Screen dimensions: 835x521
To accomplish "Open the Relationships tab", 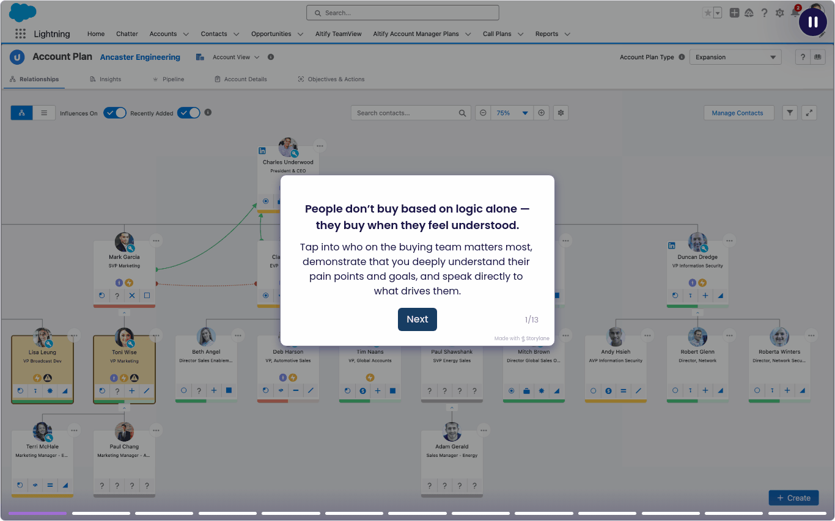I will pos(34,79).
